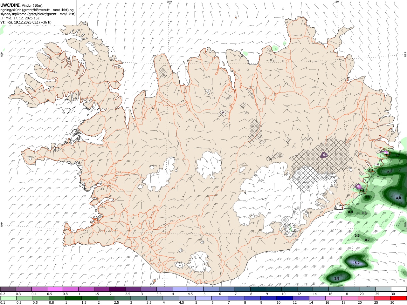Click the 'VT: Fös. 19.12.2025 03Z' line
The image size is (407, 305).
click(19, 23)
